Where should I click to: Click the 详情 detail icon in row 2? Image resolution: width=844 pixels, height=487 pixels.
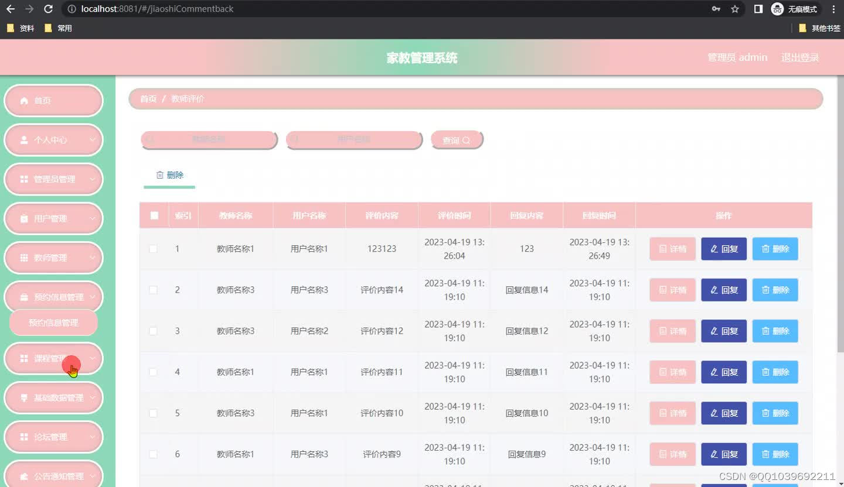tap(662, 290)
